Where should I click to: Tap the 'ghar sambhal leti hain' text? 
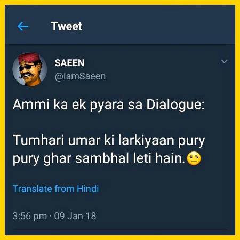click(x=114, y=158)
